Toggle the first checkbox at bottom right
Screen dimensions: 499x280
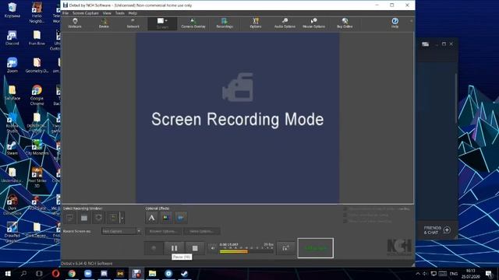pyautogui.click(x=345, y=209)
